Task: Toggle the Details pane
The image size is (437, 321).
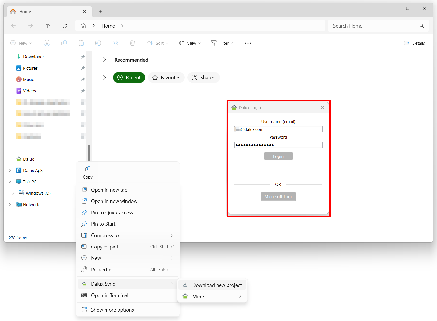Action: [x=414, y=43]
